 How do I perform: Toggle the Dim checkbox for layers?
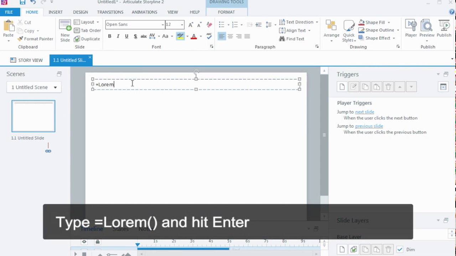[x=400, y=249]
